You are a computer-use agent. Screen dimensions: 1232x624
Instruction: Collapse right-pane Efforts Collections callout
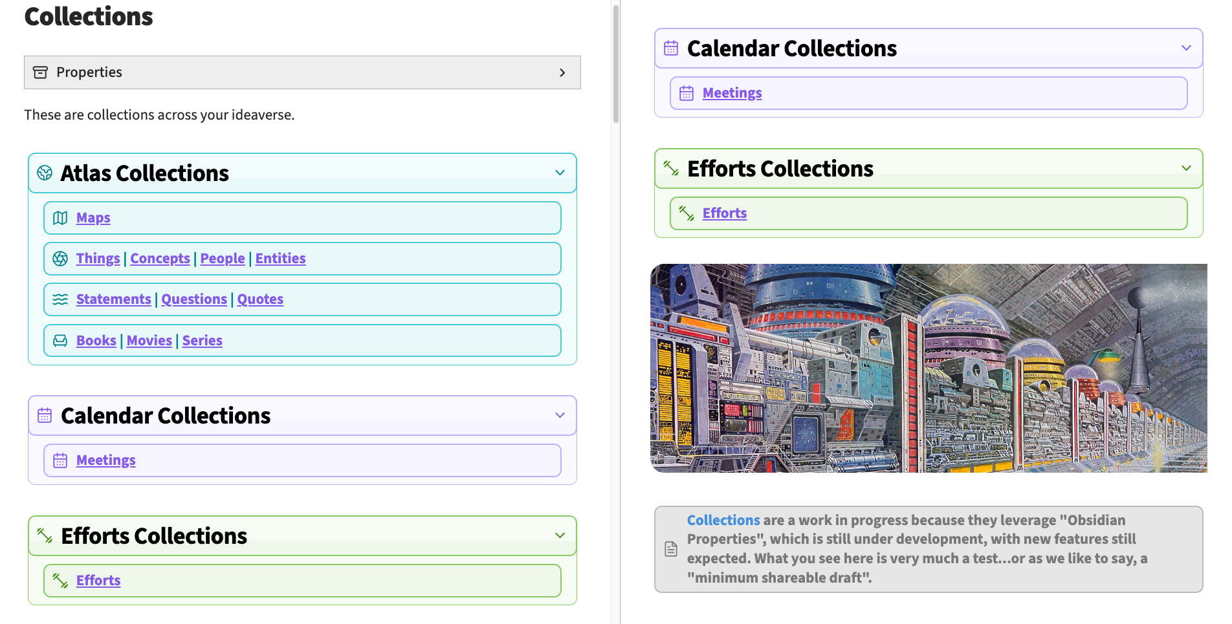[1187, 168]
